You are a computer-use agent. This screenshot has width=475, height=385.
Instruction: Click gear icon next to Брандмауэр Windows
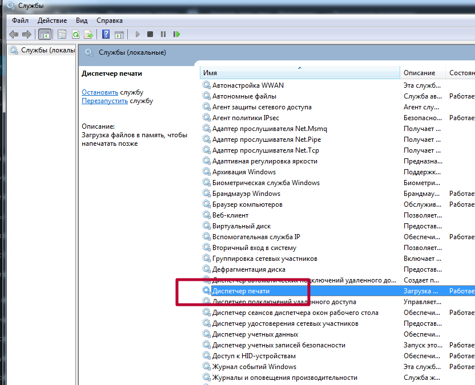coord(207,194)
